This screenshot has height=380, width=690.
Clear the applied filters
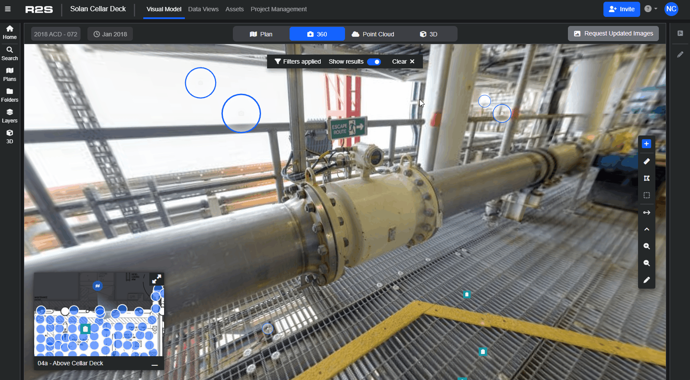click(x=403, y=61)
